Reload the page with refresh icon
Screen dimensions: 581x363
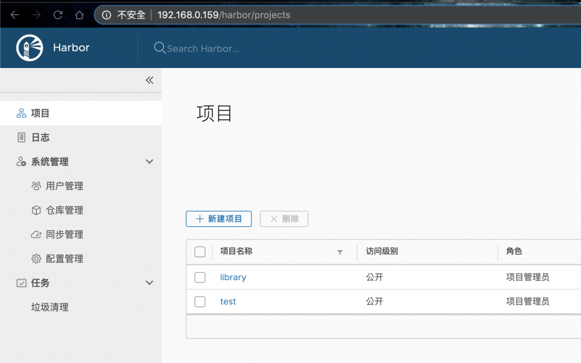point(58,15)
